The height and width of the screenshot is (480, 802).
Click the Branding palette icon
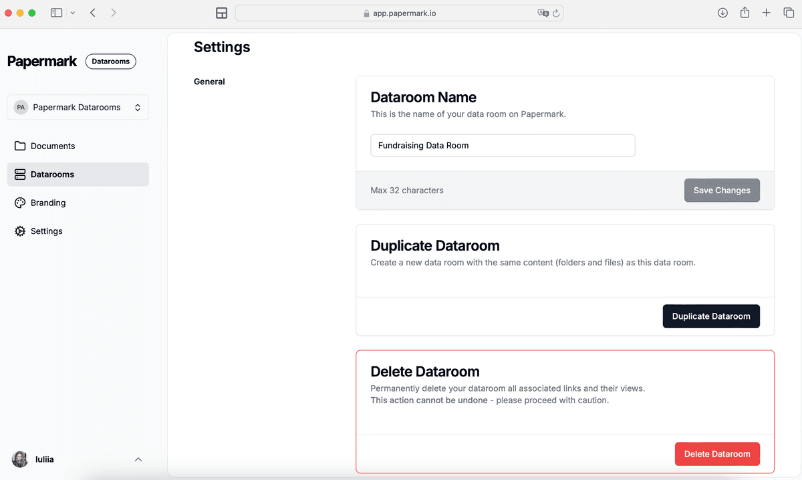[x=20, y=203]
